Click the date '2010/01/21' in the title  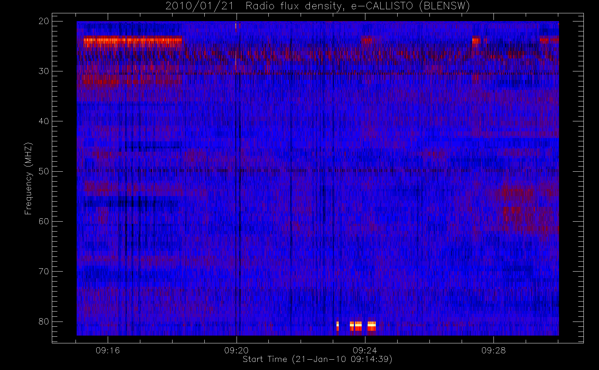point(199,6)
